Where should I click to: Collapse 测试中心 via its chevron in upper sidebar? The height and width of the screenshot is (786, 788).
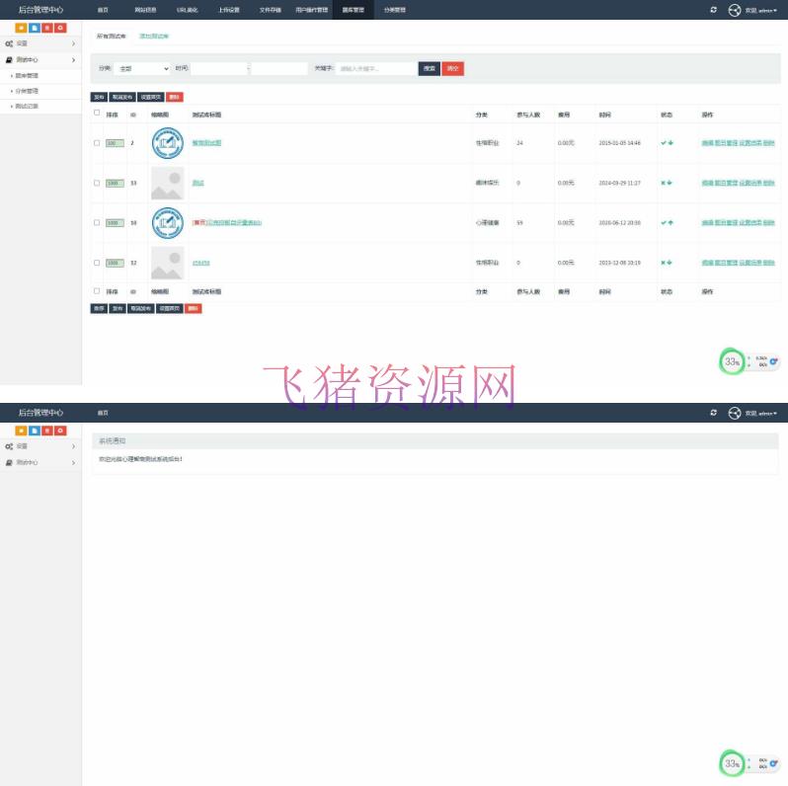tap(73, 60)
